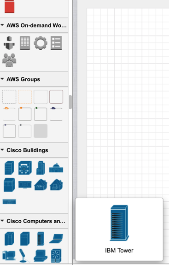This screenshot has width=169, height=265.
Task: Pick the Cisco long low building shape
Action: pos(9,201)
